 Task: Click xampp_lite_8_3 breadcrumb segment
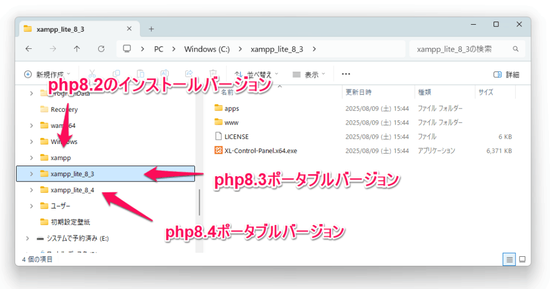pyautogui.click(x=277, y=49)
